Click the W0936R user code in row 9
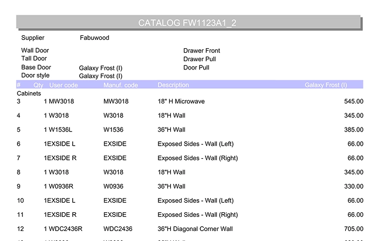This screenshot has width=384, height=241. 61,186
